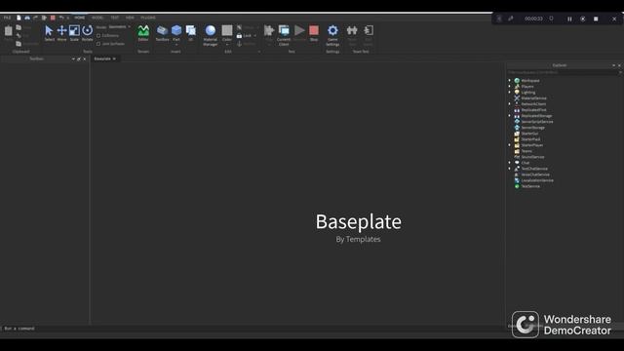Toggle the Collisions checkbox
The width and height of the screenshot is (624, 351).
[98, 36]
